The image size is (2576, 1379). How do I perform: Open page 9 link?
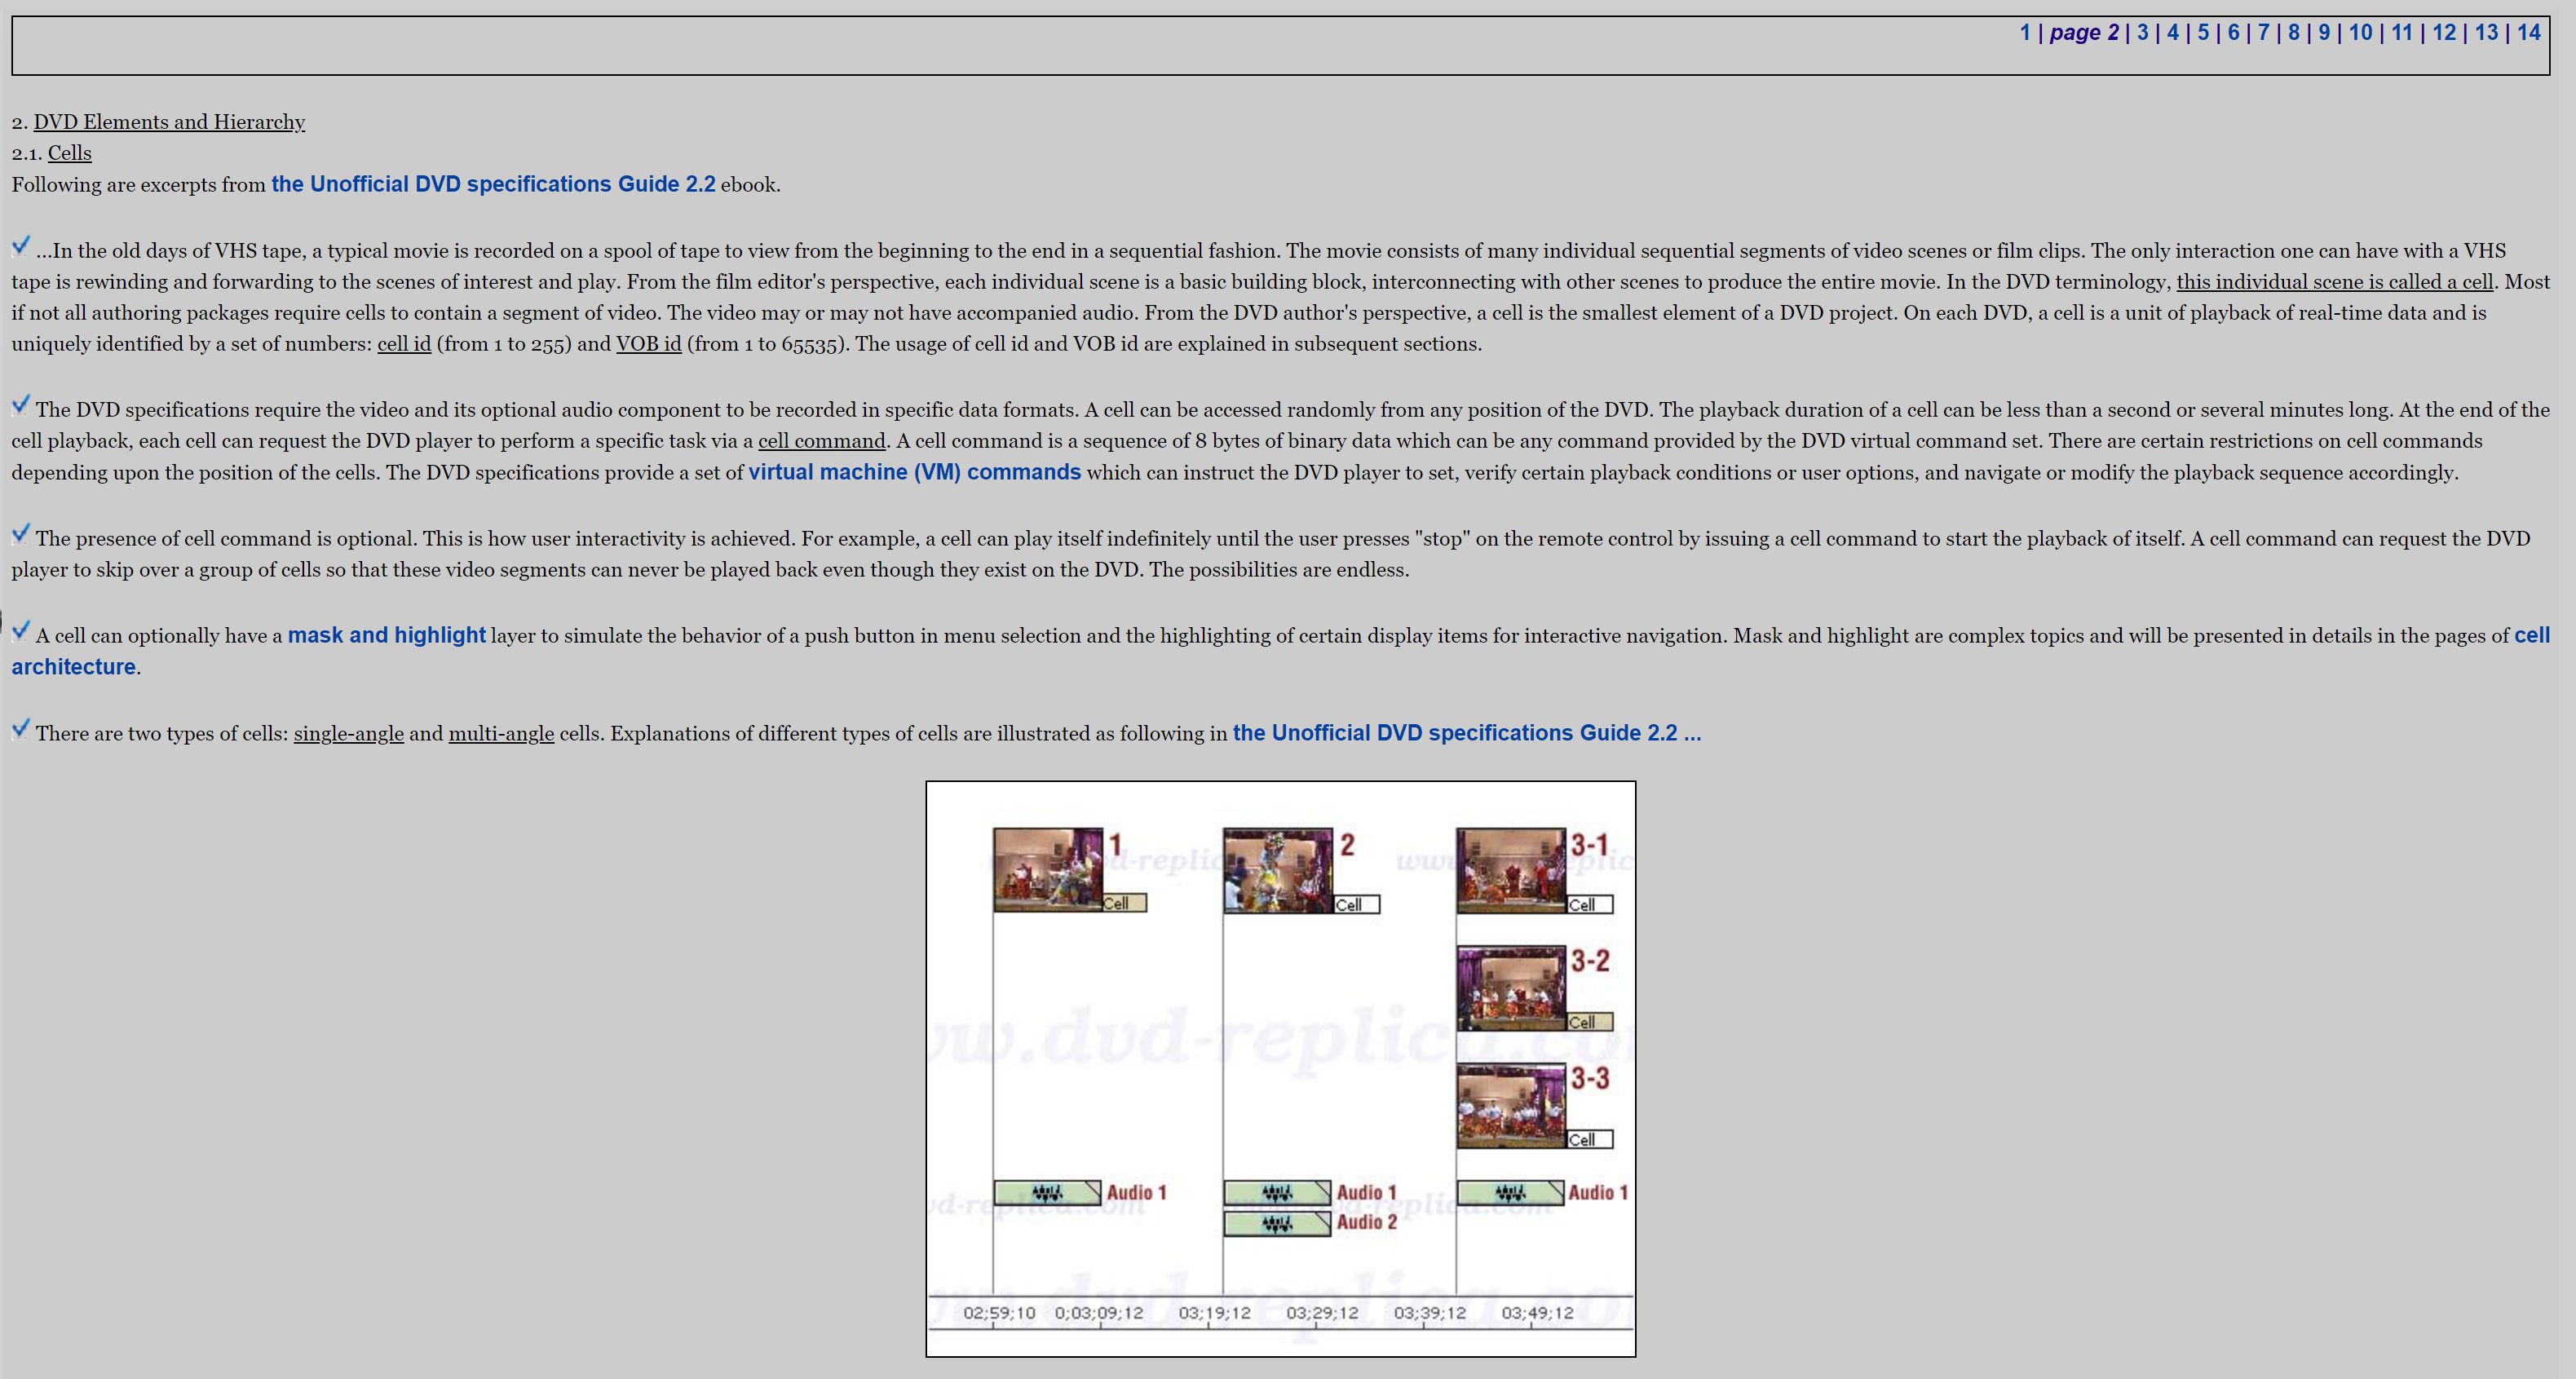pyautogui.click(x=2324, y=32)
